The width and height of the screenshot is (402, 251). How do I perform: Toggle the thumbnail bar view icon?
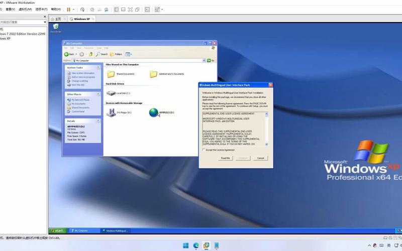pyautogui.click(x=123, y=10)
